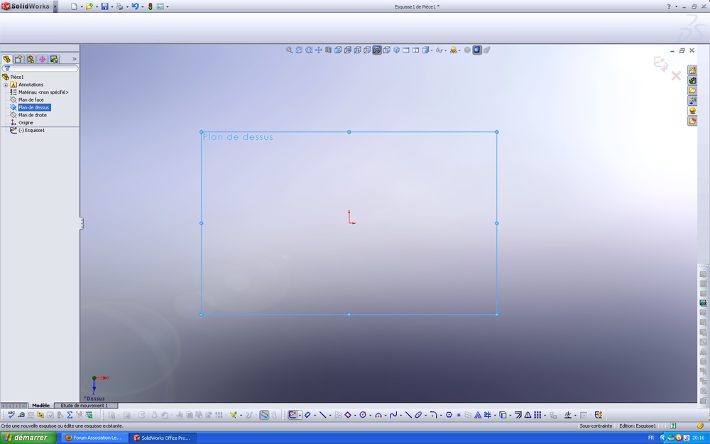This screenshot has height=444, width=710.
Task: Select the Spline sketch tool
Action: (393, 415)
